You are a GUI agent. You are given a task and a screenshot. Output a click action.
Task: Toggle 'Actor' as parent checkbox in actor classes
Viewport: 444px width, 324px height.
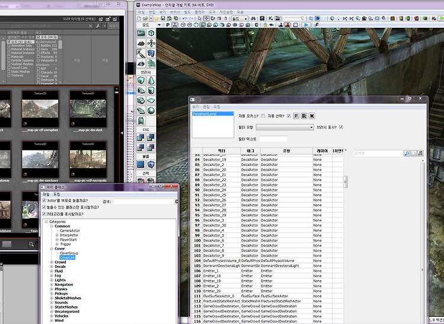tap(44, 201)
